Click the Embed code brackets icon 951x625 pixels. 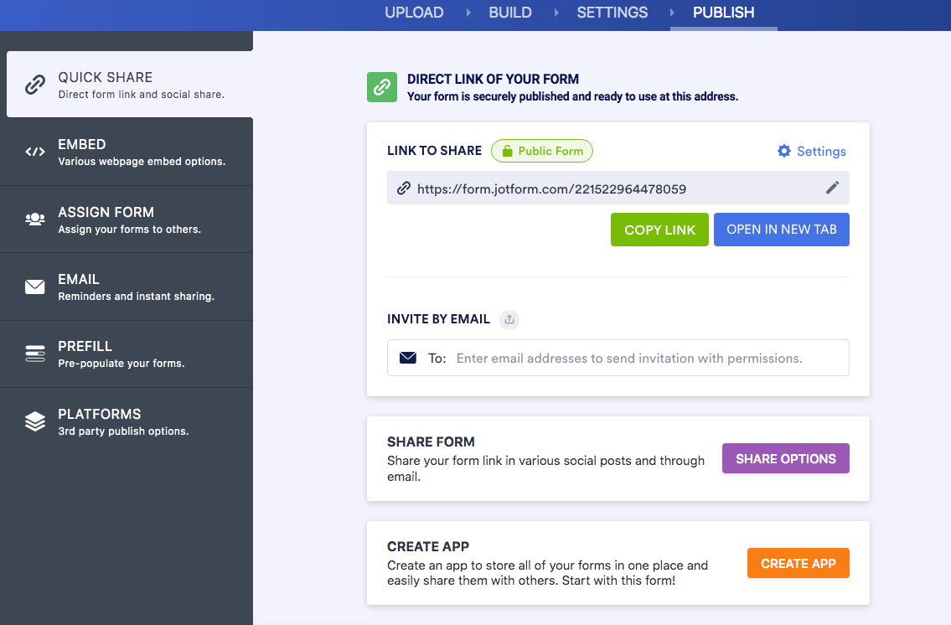tap(34, 152)
